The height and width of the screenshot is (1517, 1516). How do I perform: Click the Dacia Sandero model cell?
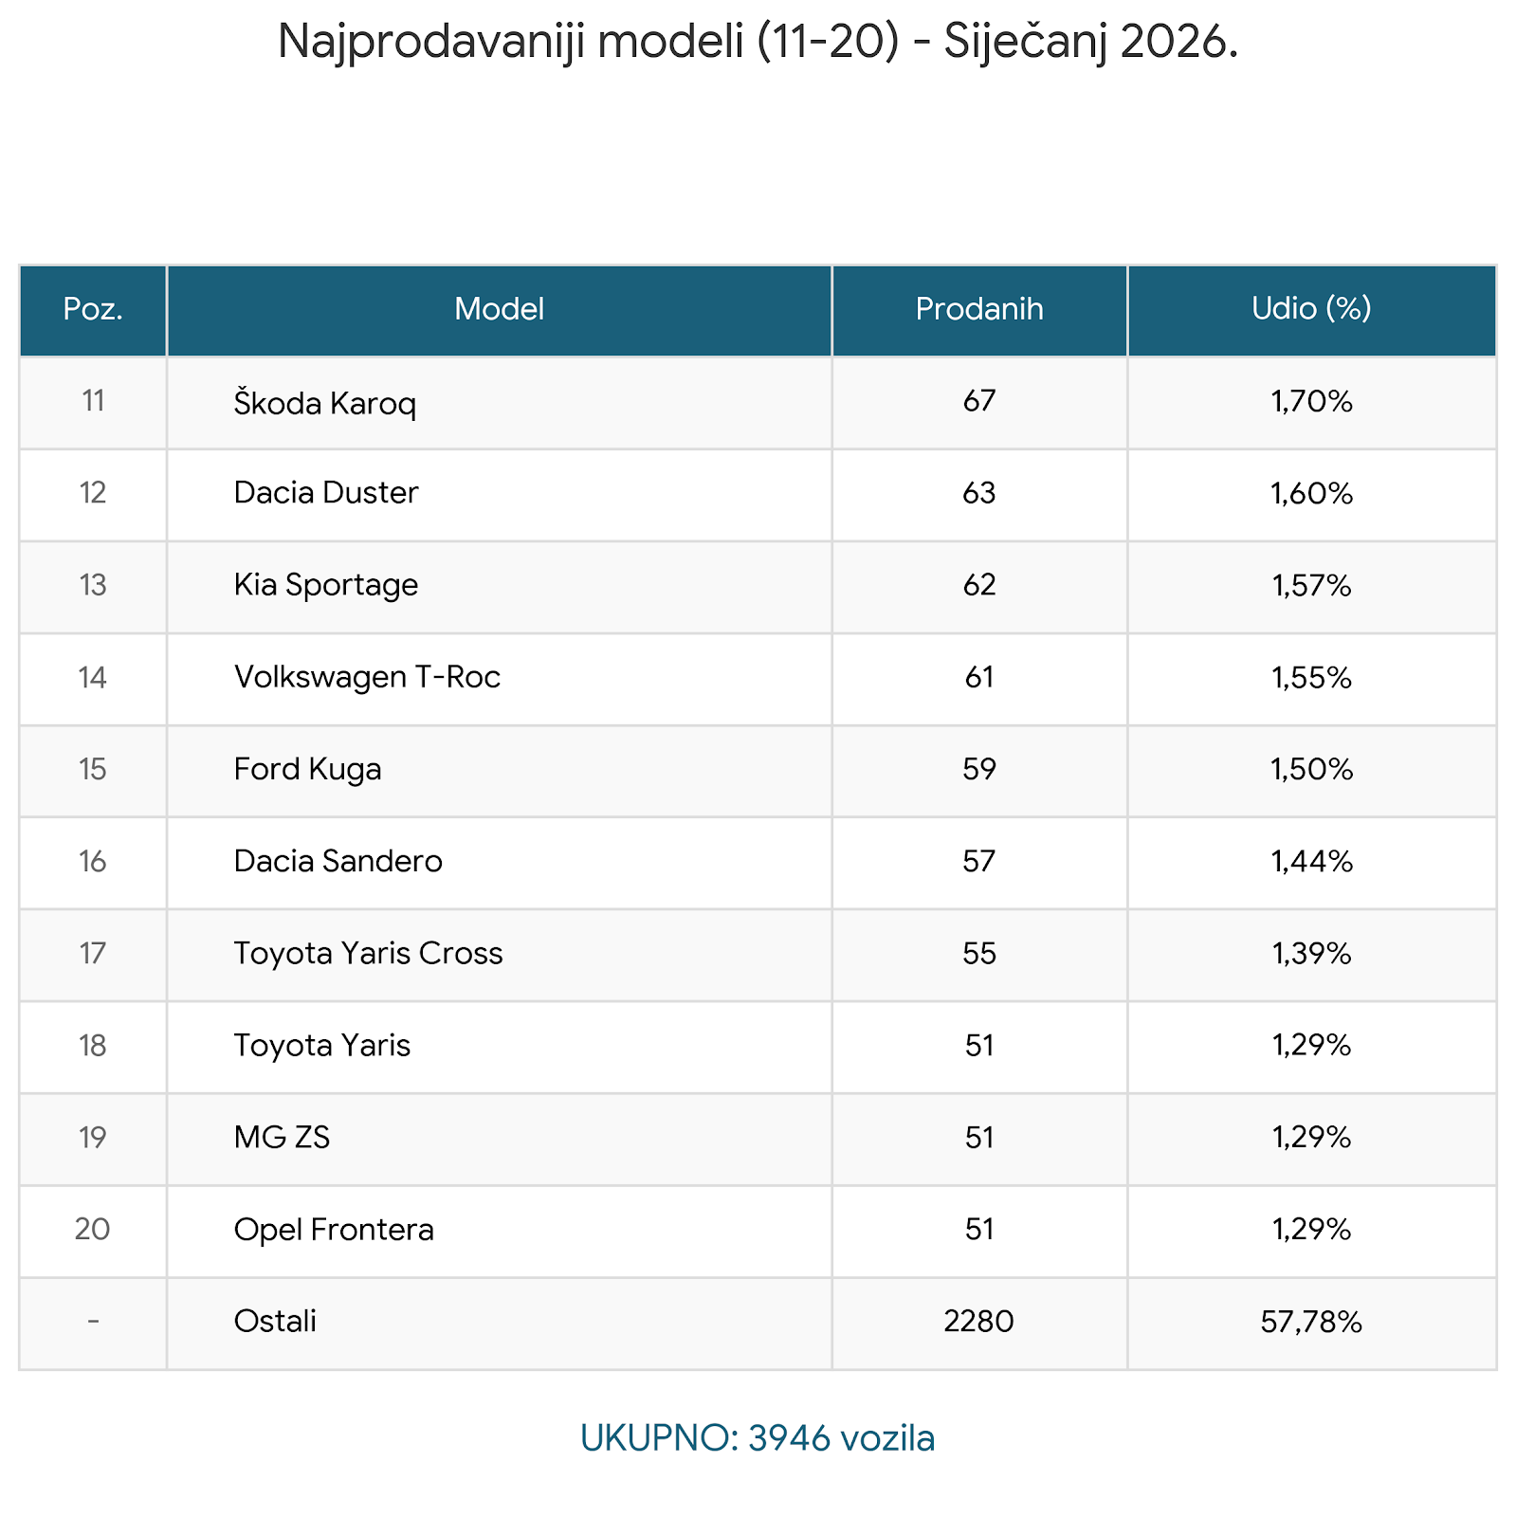pyautogui.click(x=338, y=861)
